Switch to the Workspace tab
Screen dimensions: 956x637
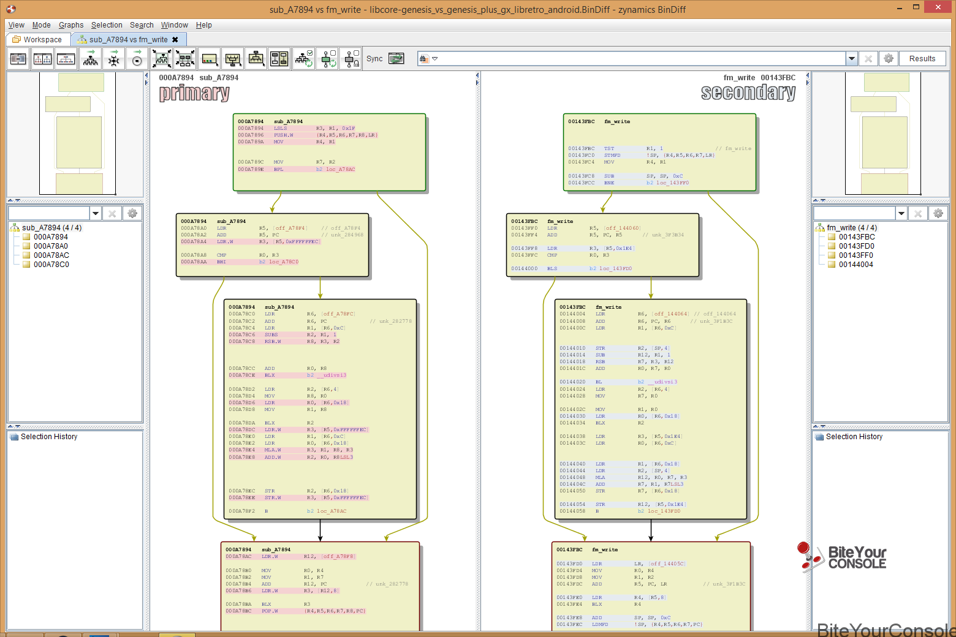click(x=38, y=39)
